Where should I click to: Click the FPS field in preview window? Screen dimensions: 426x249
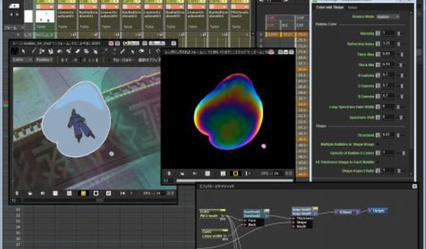[277, 173]
